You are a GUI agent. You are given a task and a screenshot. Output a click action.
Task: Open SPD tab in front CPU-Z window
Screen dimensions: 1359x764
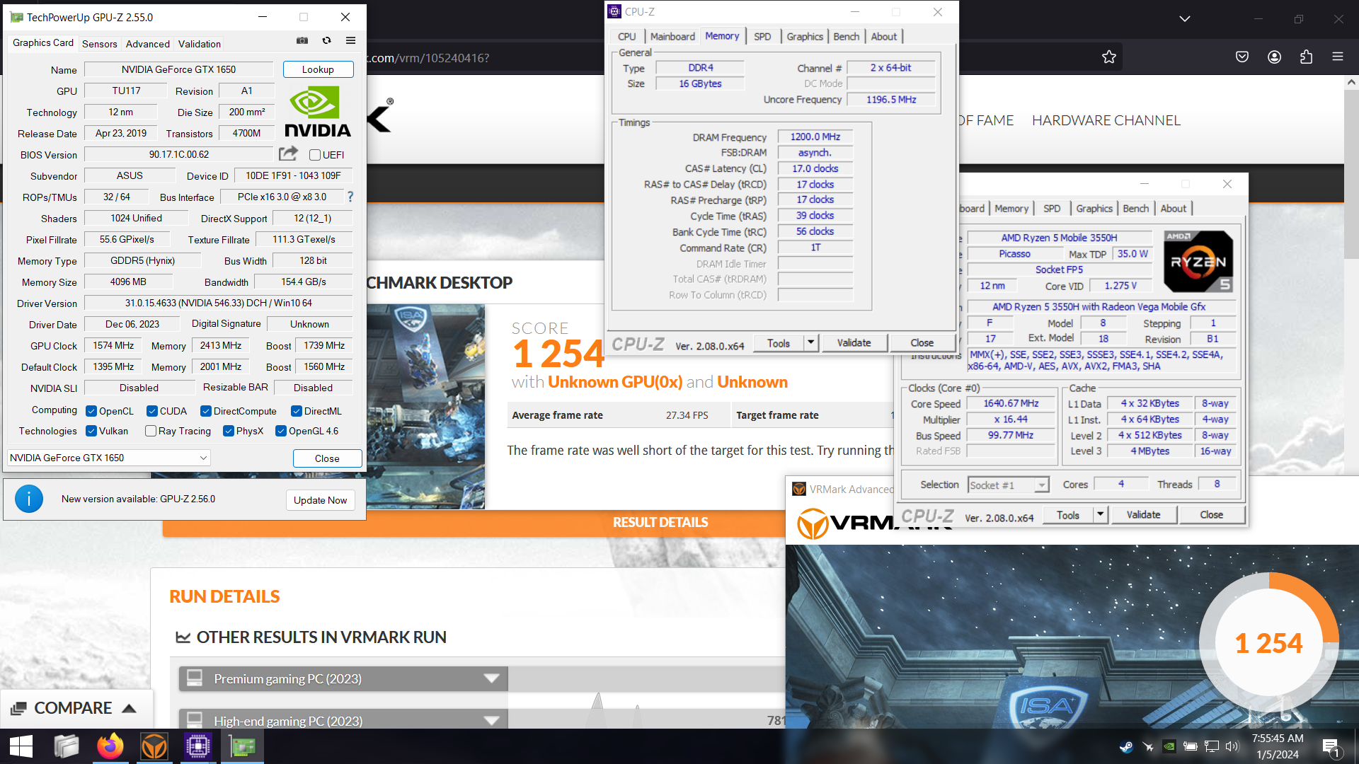[x=762, y=37]
